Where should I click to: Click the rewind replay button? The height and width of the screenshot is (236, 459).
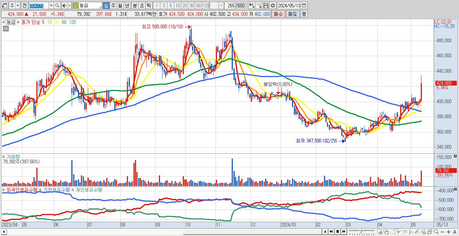pyautogui.click(x=331, y=232)
